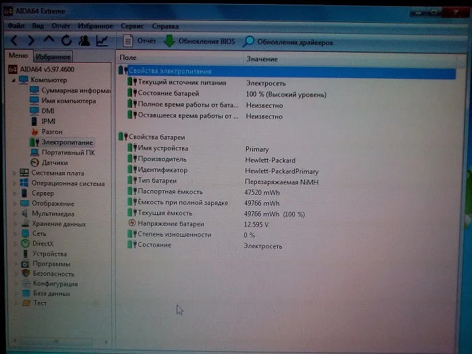This screenshot has width=472, height=354.
Task: Expand the Системная плата node
Action: tap(14, 173)
